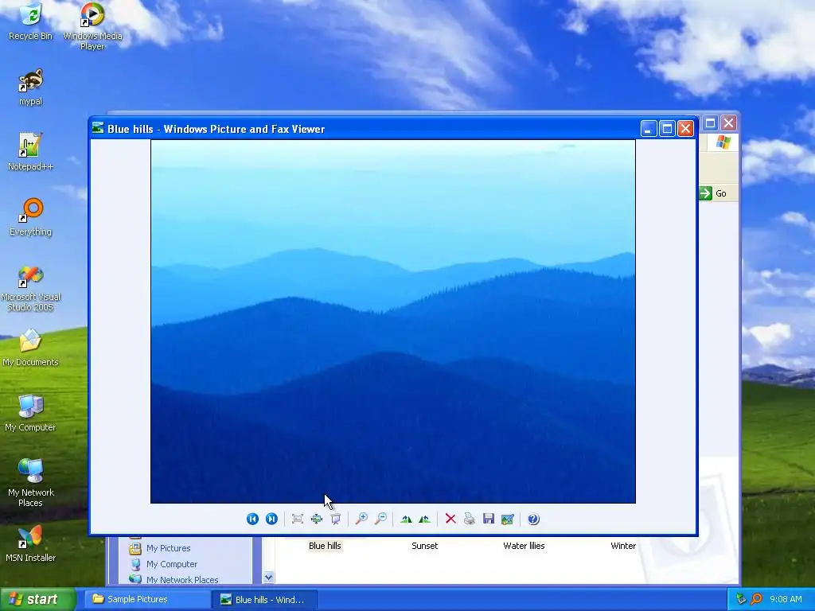This screenshot has height=611, width=815.
Task: Click the Windows flag logo in Sample Pictures
Action: click(723, 142)
